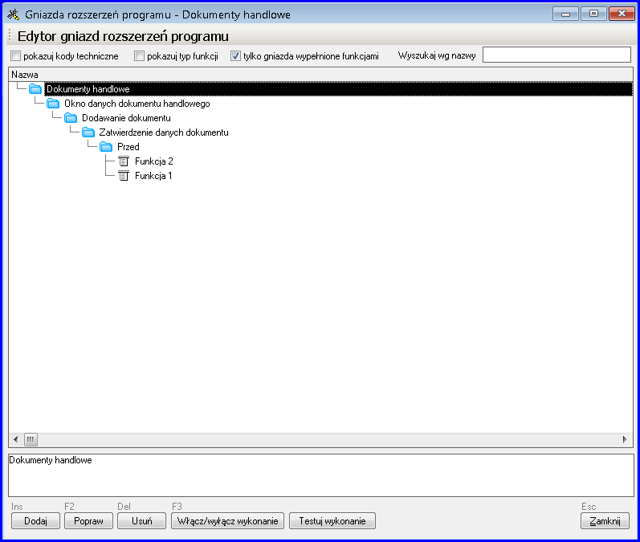Click the 'Testuj wykonanie' button
The width and height of the screenshot is (640, 542).
click(332, 521)
